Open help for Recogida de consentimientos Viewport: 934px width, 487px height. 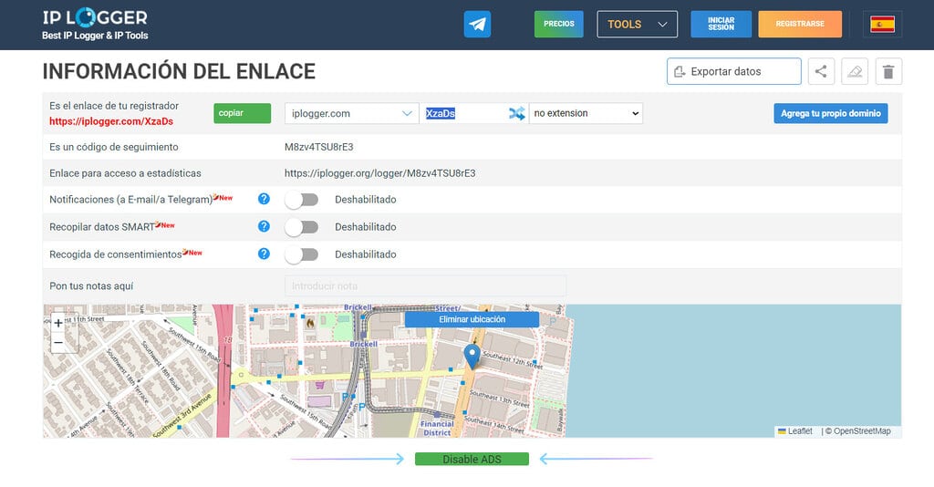click(x=264, y=254)
